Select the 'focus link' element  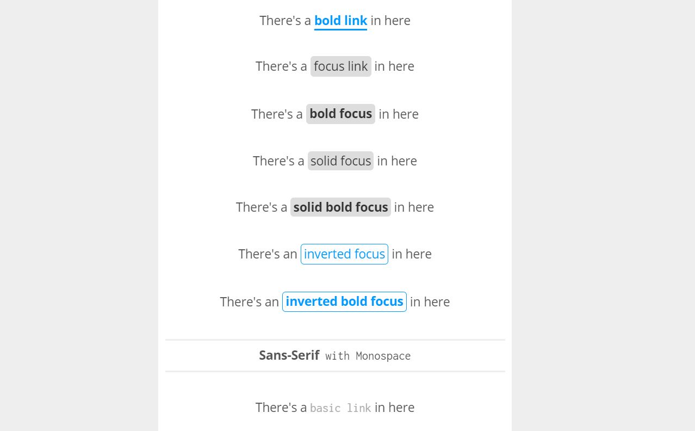pos(340,66)
